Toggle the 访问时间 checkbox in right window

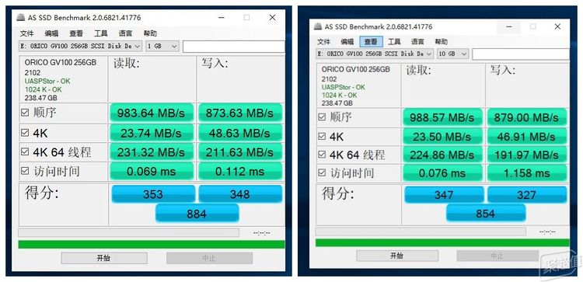[x=322, y=172]
